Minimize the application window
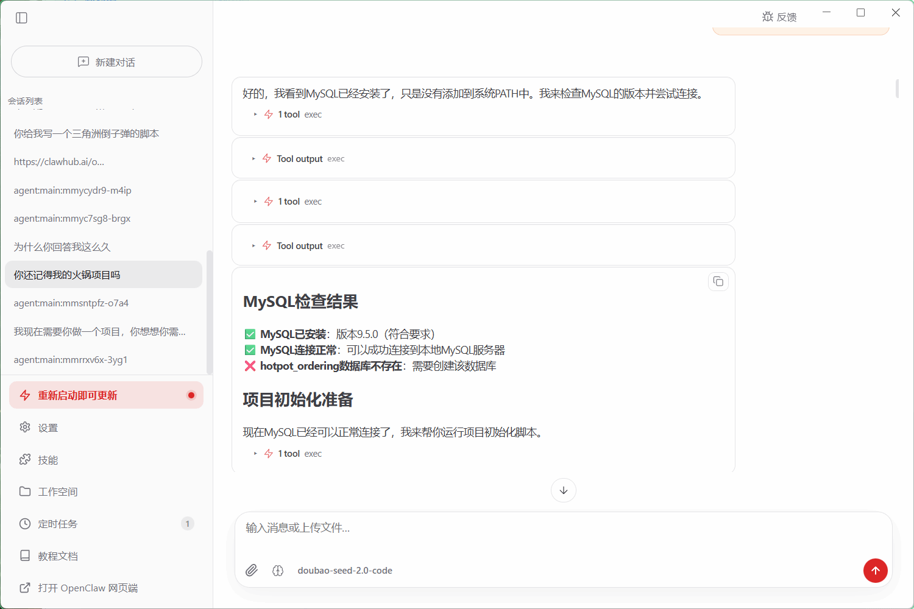914x609 pixels. [x=827, y=12]
